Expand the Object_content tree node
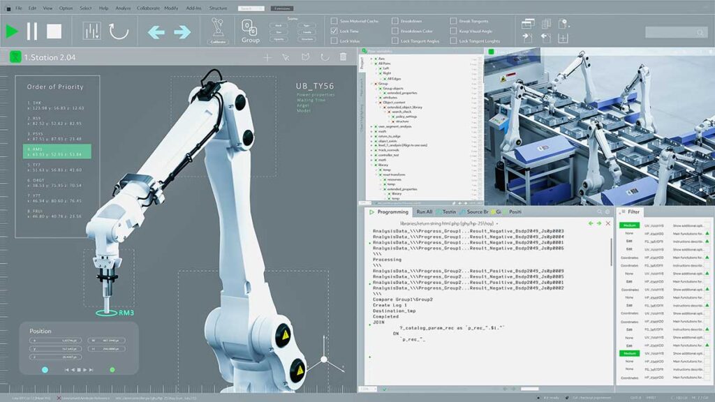Screen dimensions: 715x402 [376, 103]
